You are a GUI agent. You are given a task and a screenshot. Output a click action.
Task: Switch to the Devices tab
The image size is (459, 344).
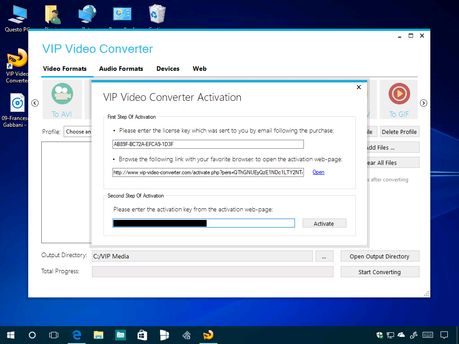[x=168, y=69]
